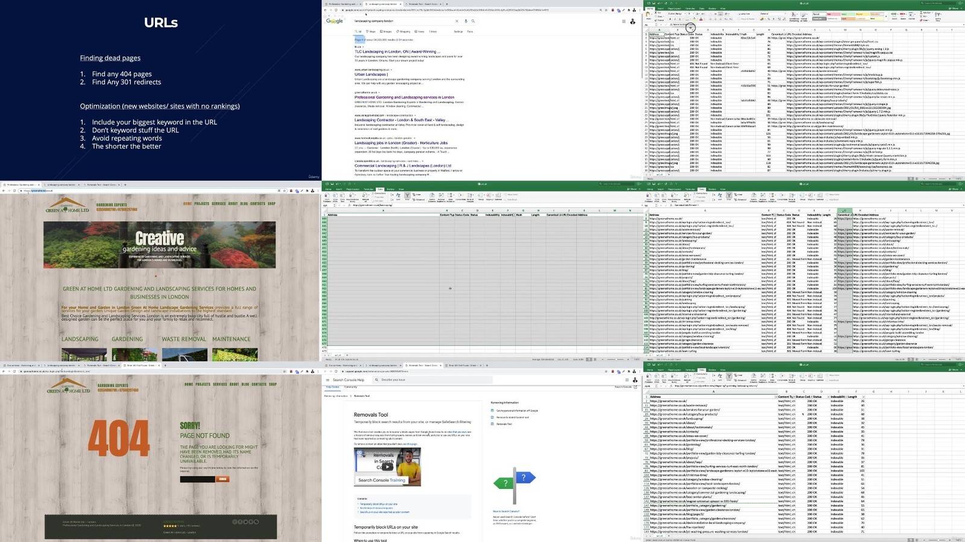Click the banner slider dot under Creative image
Viewport: 965px width, 542px height.
coord(156,276)
